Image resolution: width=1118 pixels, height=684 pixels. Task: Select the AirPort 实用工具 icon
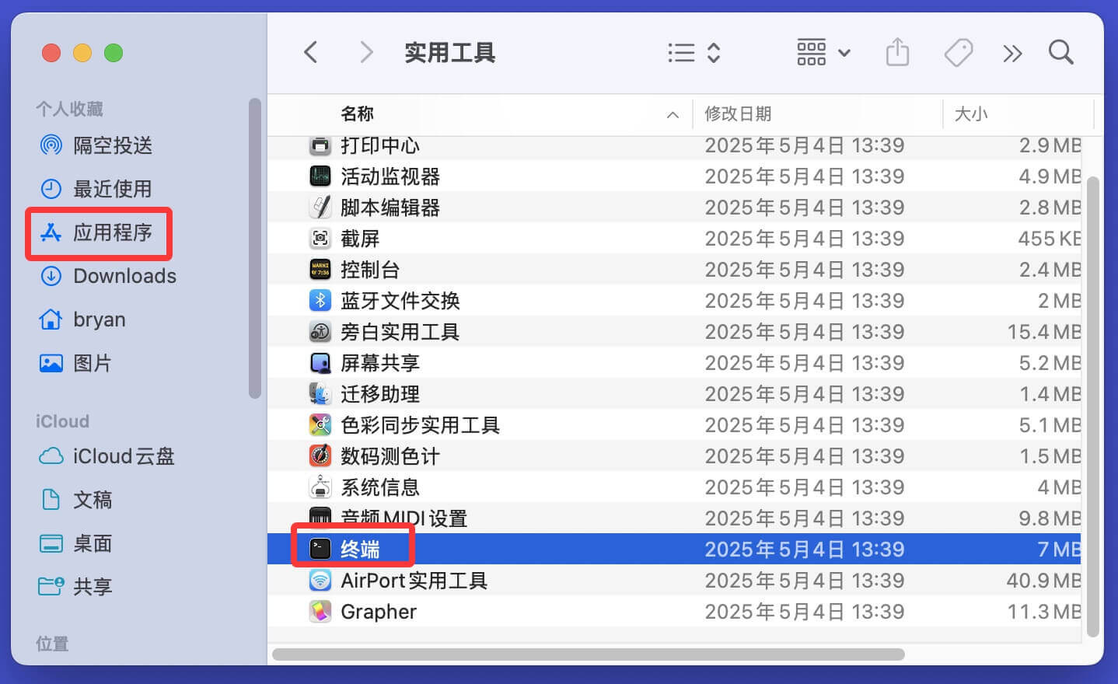click(x=320, y=581)
